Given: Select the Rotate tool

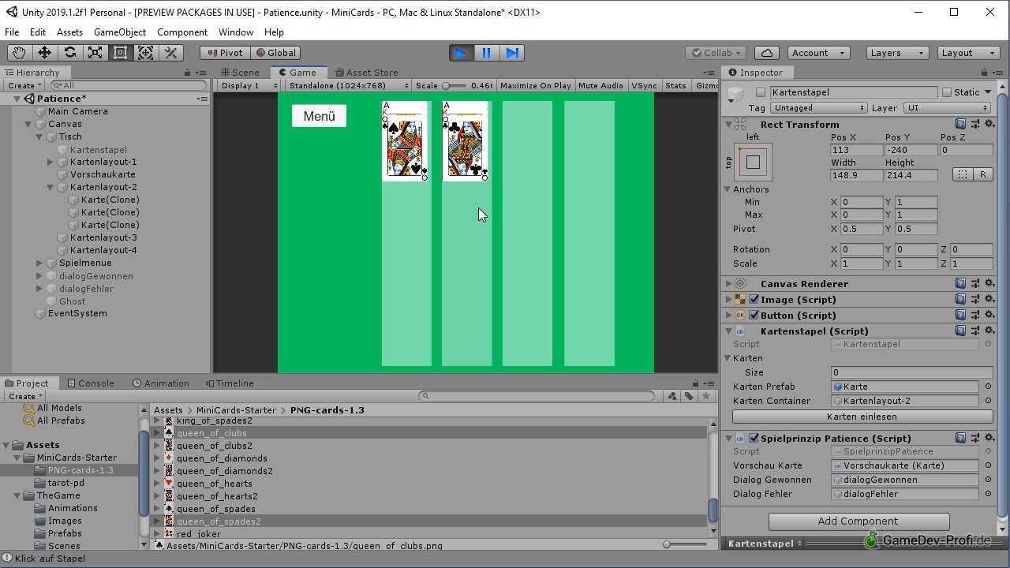Looking at the screenshot, I should pos(69,53).
